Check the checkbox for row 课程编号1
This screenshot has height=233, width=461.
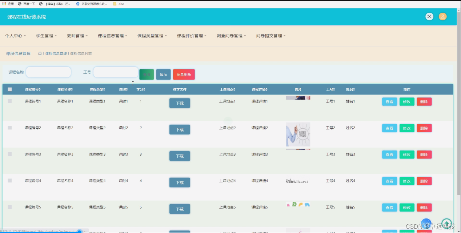pos(9,101)
